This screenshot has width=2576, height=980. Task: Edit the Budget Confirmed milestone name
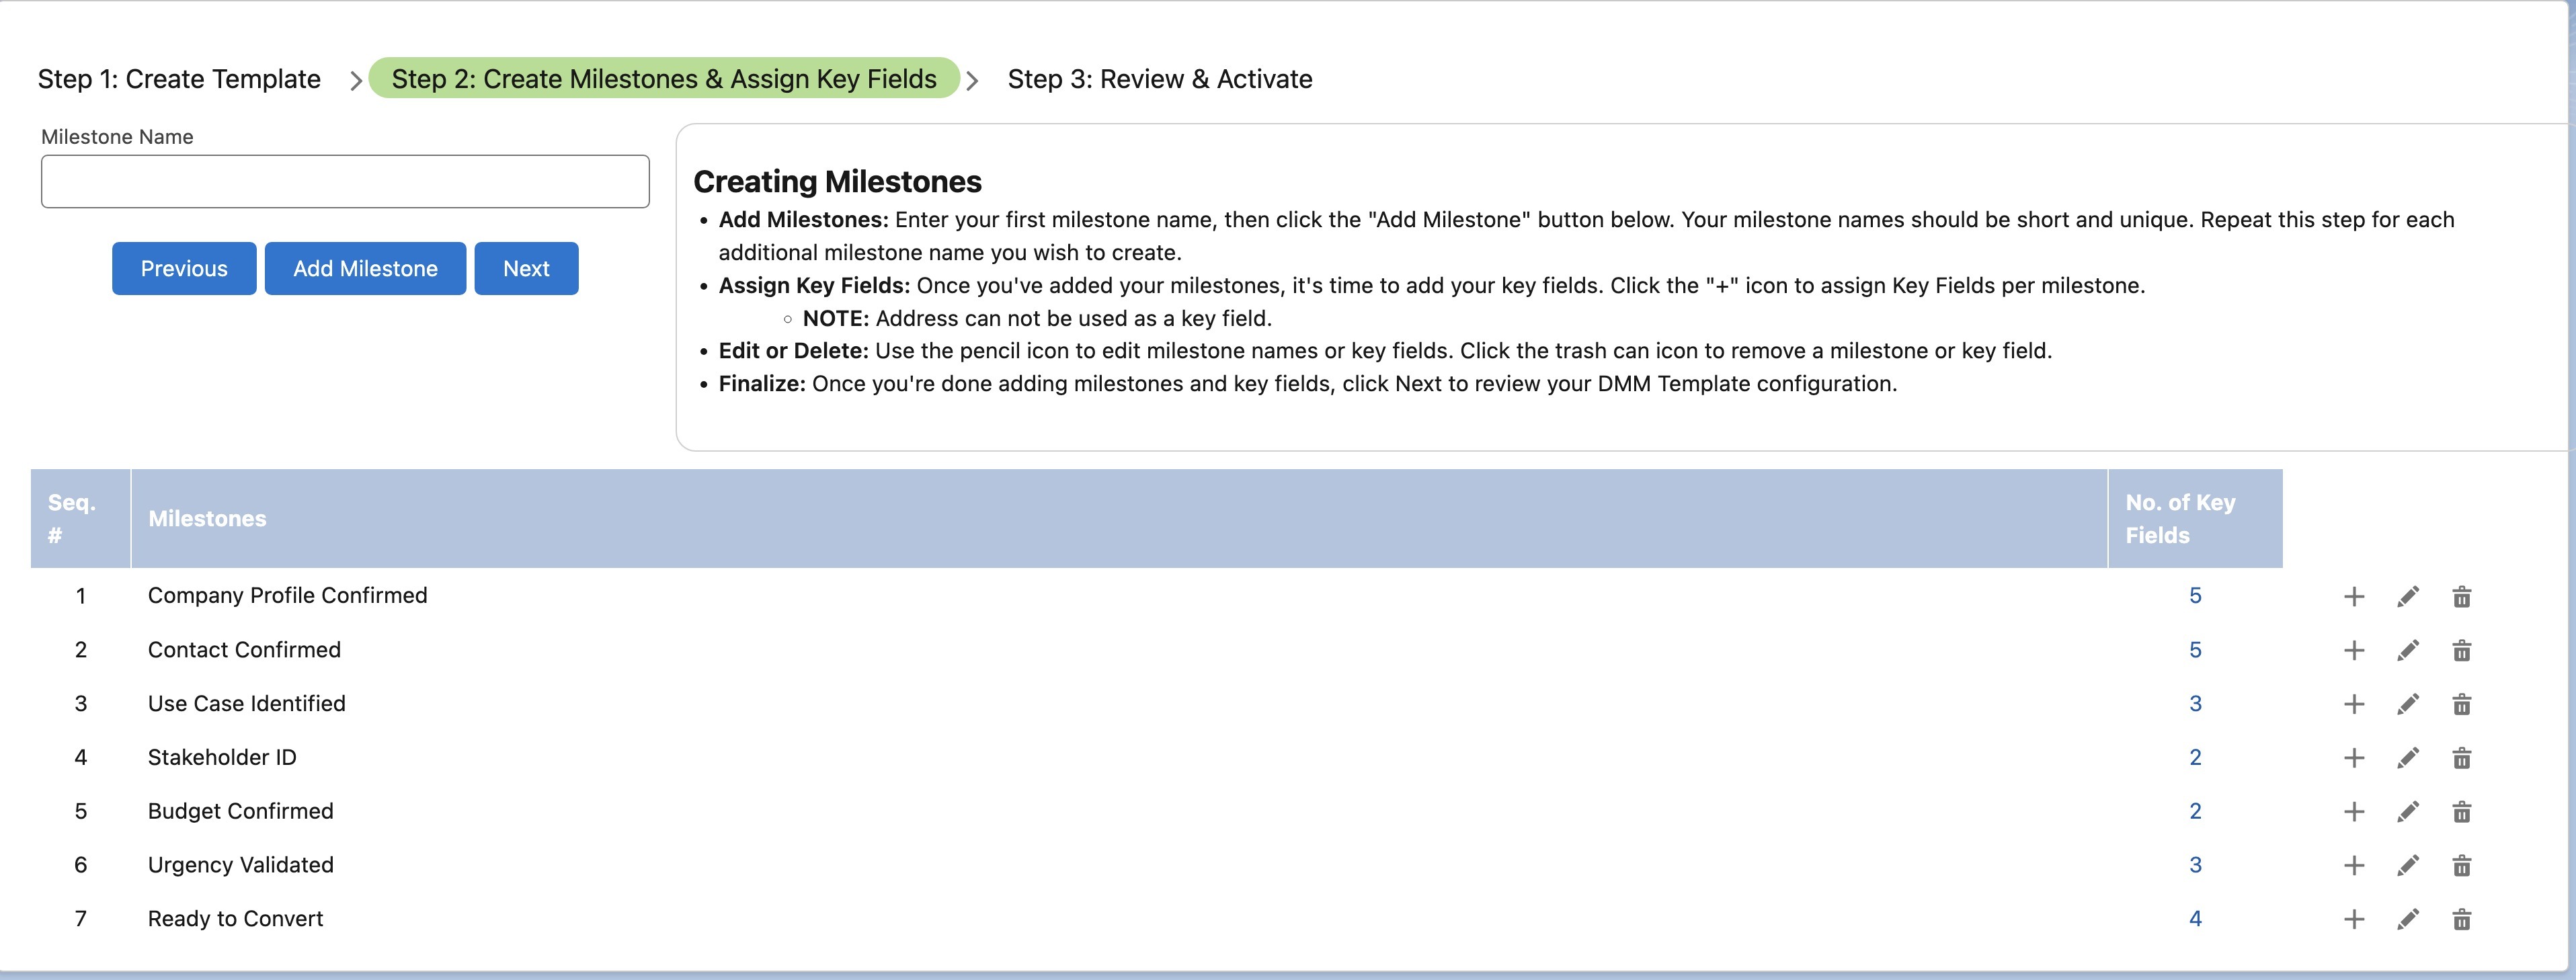pos(2408,812)
